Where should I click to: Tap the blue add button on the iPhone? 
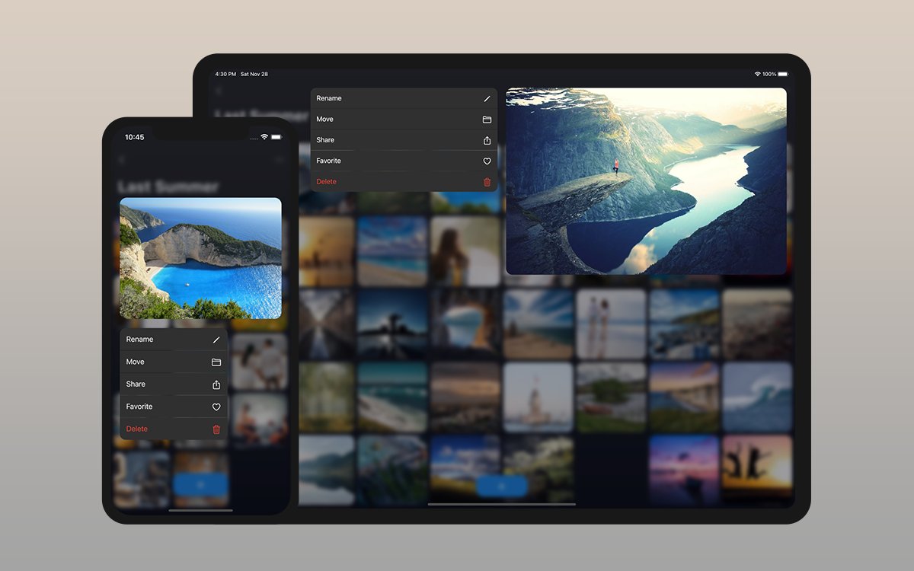pyautogui.click(x=200, y=484)
